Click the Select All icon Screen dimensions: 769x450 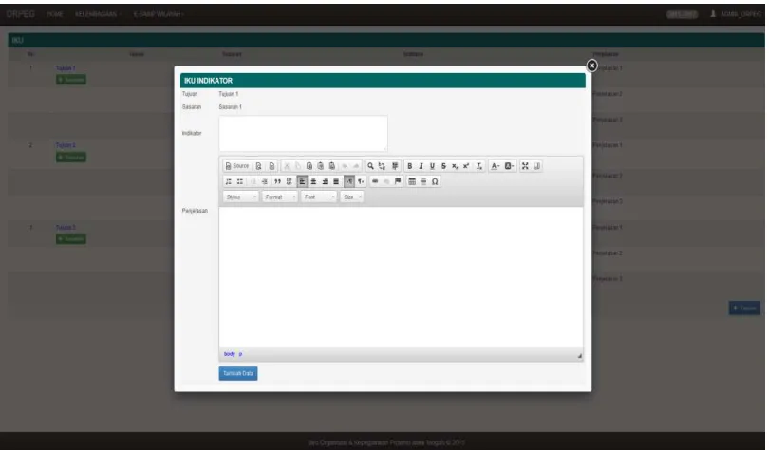pyautogui.click(x=395, y=166)
